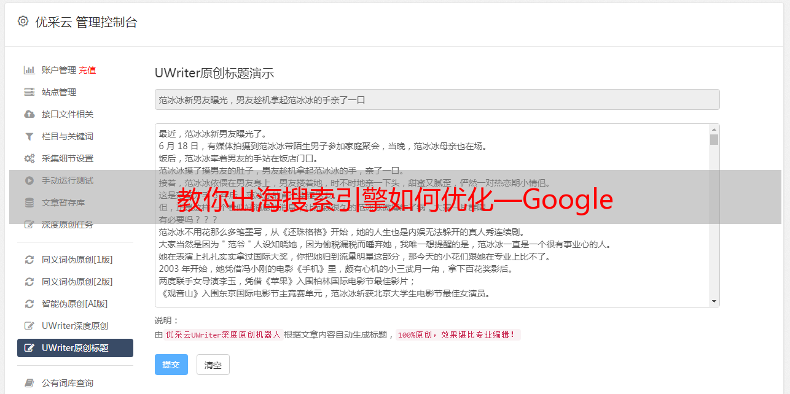Click the server icon for 站点管理

click(x=29, y=92)
